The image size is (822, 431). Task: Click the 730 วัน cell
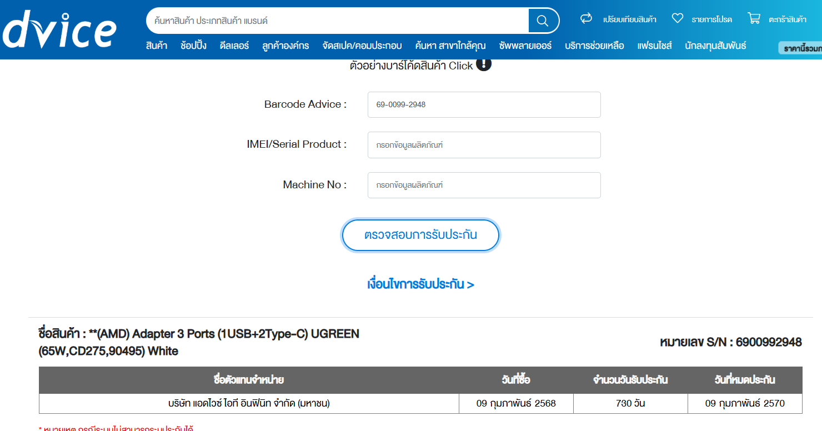pos(630,403)
